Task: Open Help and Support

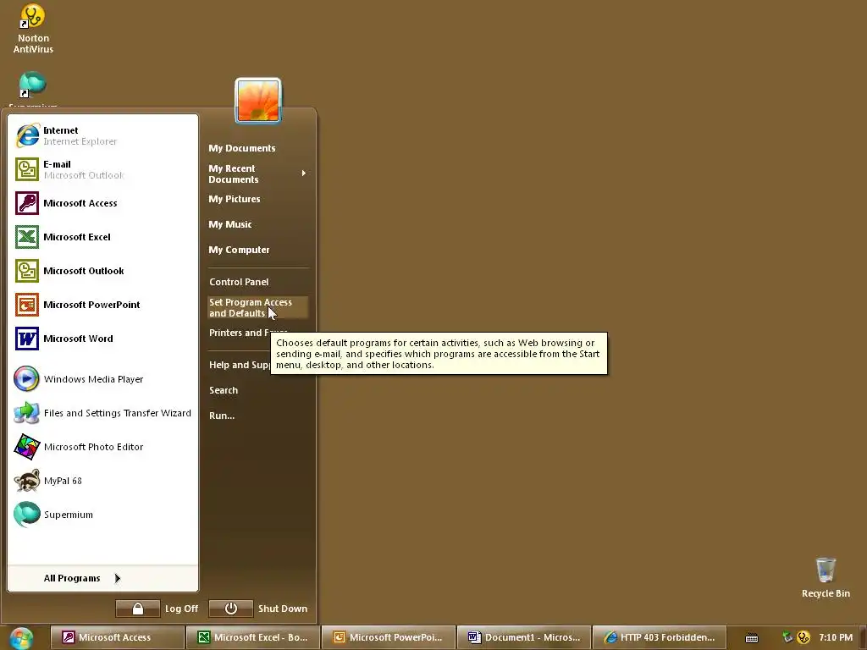Action: [x=239, y=365]
